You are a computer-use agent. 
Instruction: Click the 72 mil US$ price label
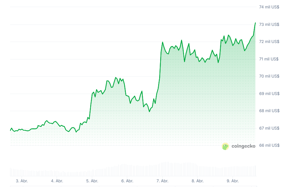point(269,42)
